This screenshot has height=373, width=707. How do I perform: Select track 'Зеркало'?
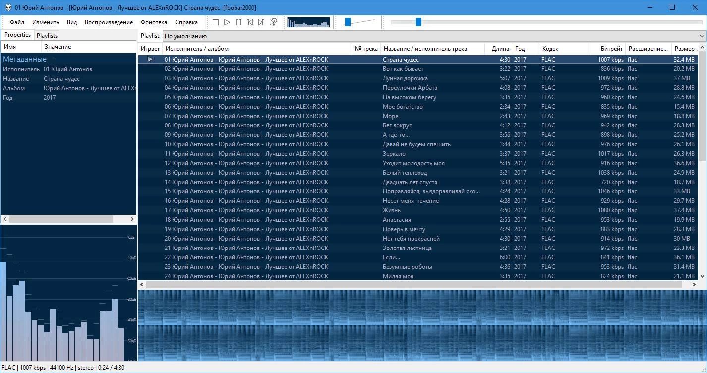418,154
